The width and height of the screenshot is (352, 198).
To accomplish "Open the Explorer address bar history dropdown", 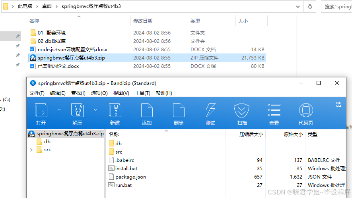I will pos(298,7).
